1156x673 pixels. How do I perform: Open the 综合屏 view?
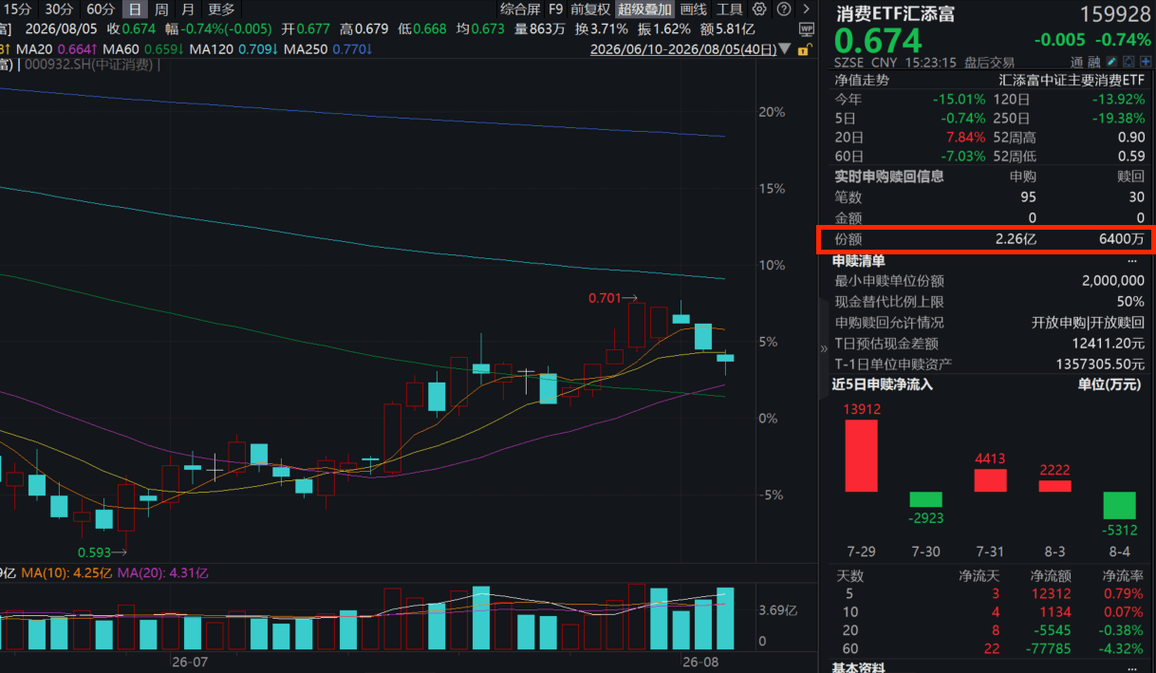[519, 9]
